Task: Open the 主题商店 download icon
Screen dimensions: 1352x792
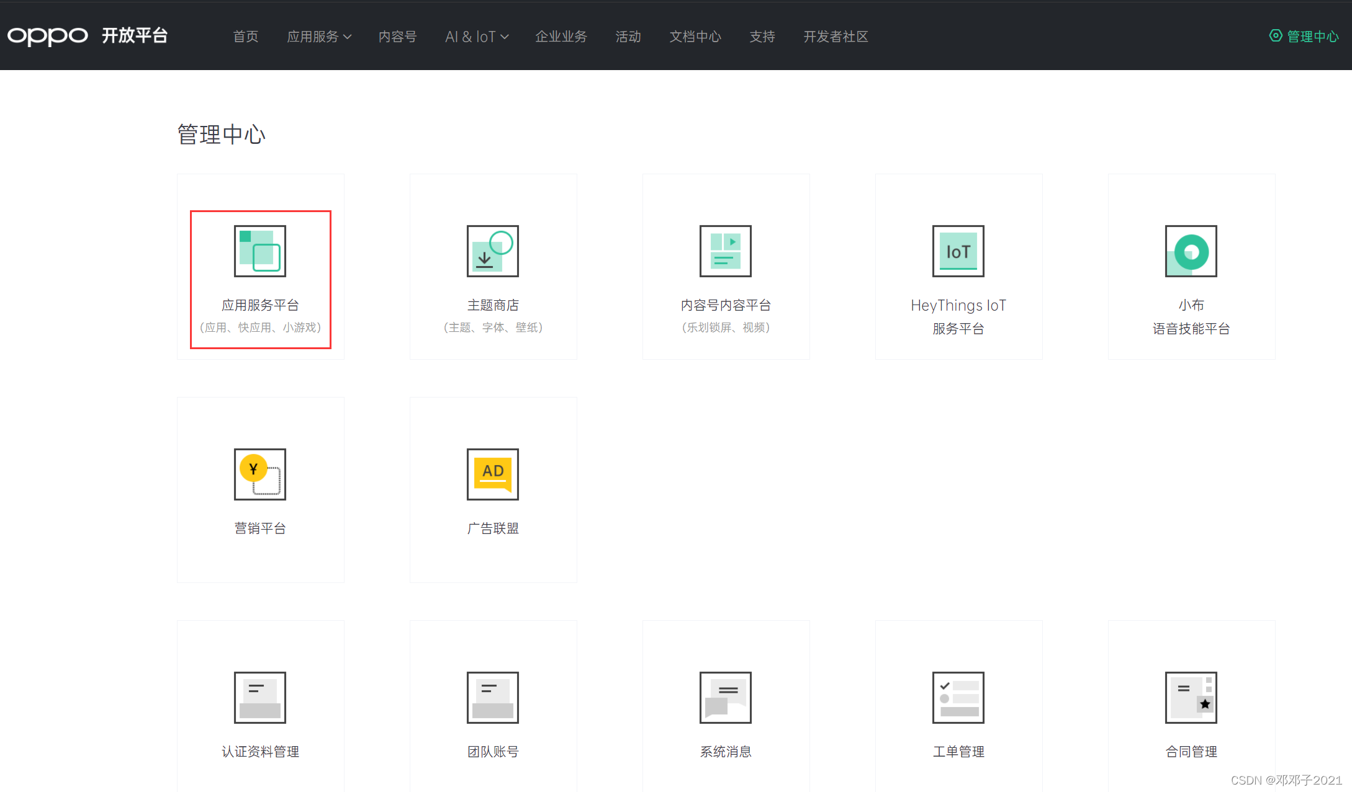Action: 493,251
